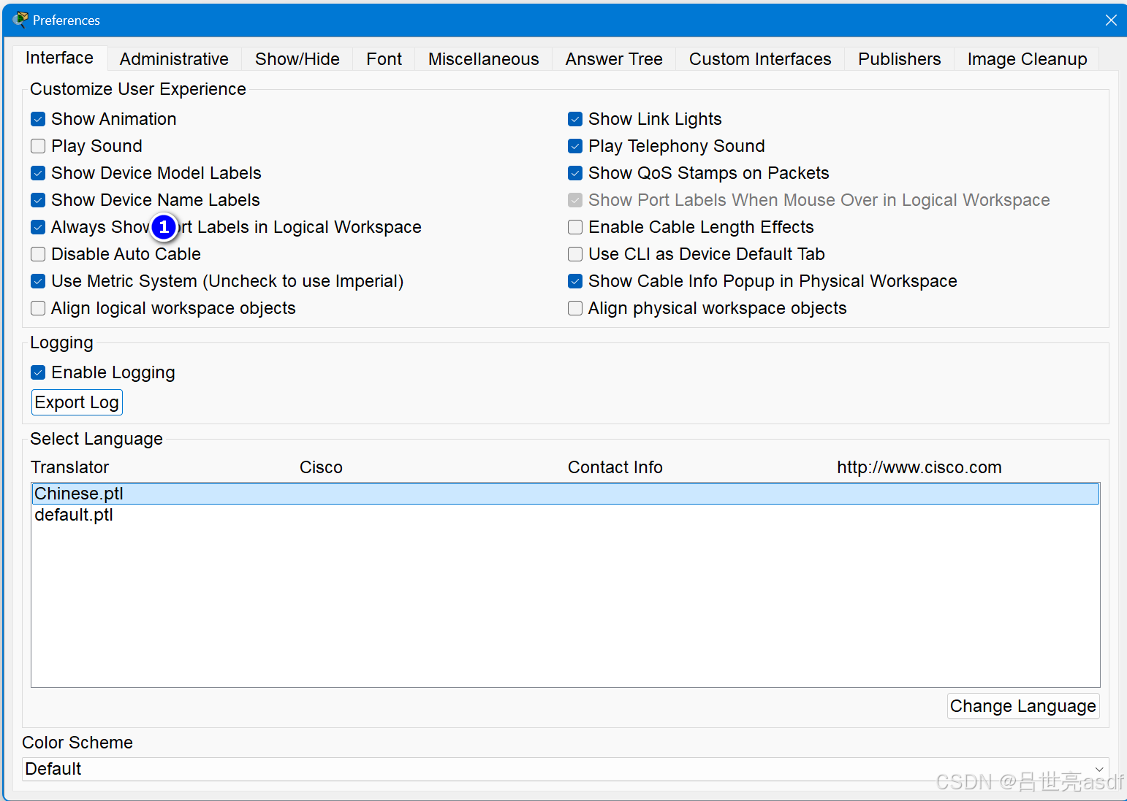Enable Align physical workspace objects

(x=575, y=308)
